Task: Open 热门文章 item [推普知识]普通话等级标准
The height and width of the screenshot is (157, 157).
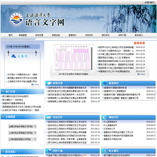Action: pyautogui.click(x=14, y=103)
